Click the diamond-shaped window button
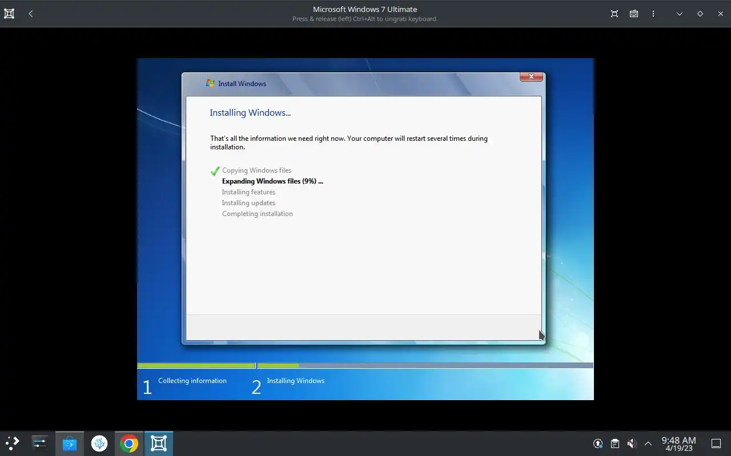 click(x=700, y=14)
